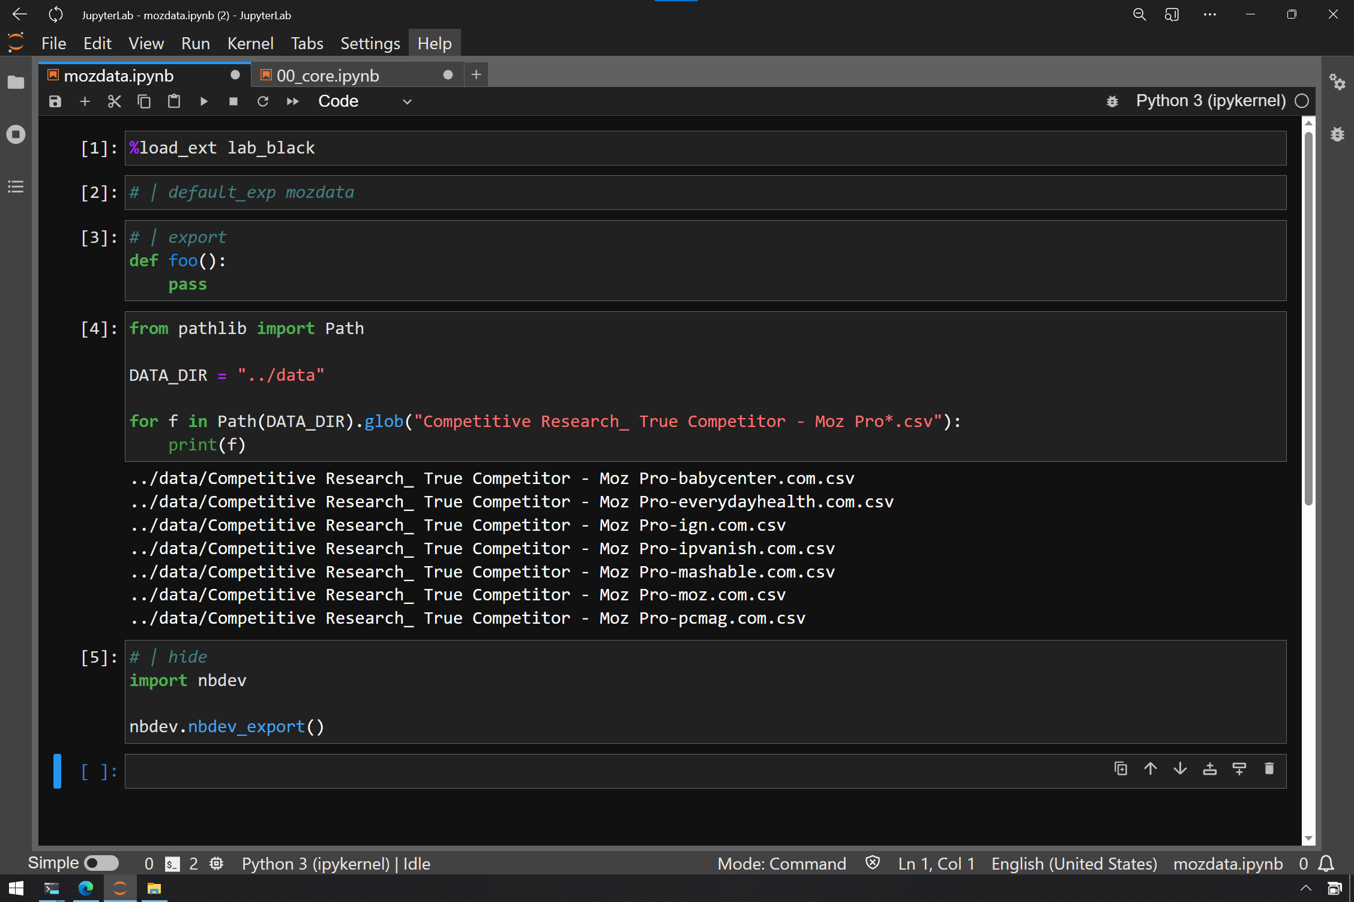1354x902 pixels.
Task: Switch to the 00_core.ipynb tab
Action: [357, 75]
